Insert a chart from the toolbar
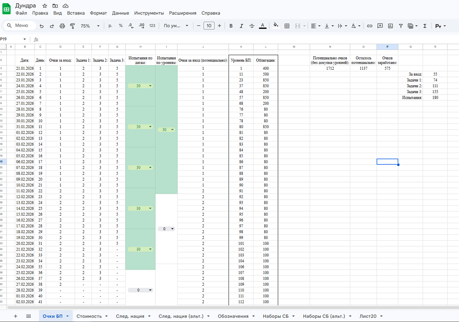Screen dimensions: 459x322 (x=391, y=26)
